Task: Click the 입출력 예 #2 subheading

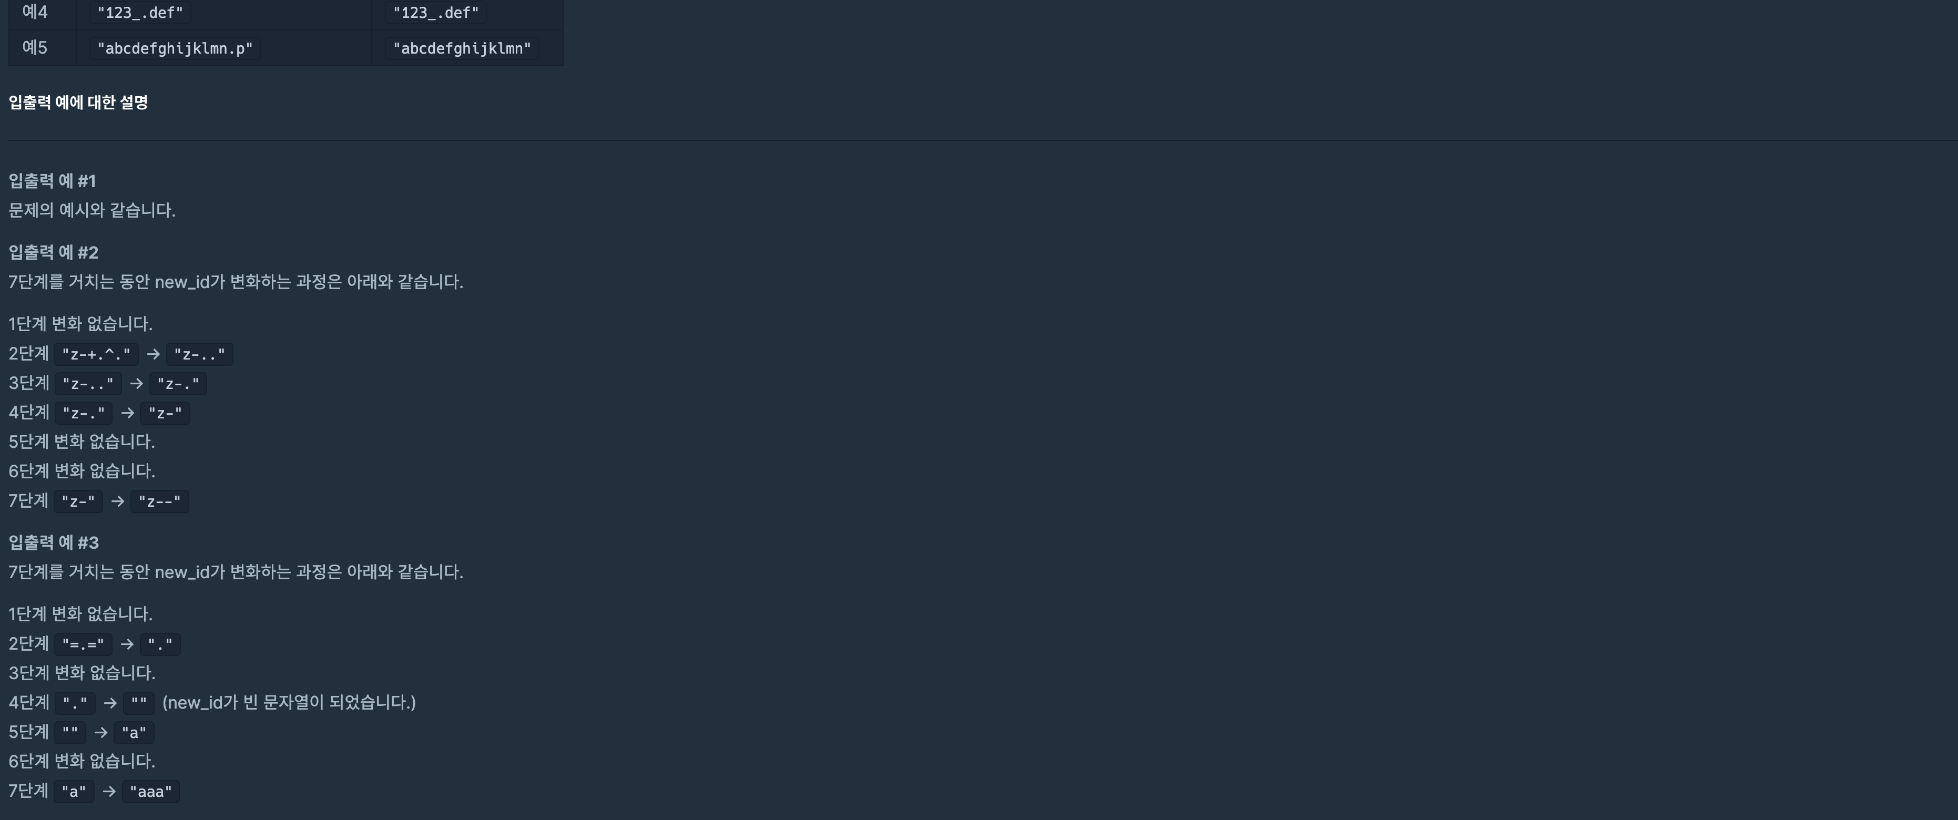Action: click(54, 252)
